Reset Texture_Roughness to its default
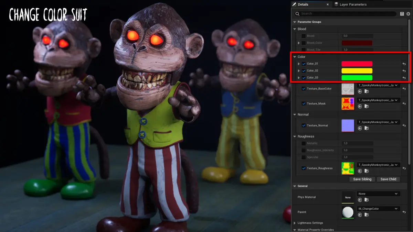Screen dimensions: 413x232 [x=404, y=168]
